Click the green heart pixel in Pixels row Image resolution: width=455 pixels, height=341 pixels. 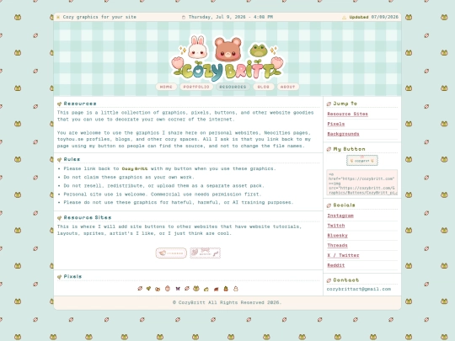148,289
